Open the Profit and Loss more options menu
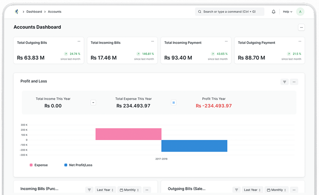The image size is (319, 195). coord(293,82)
